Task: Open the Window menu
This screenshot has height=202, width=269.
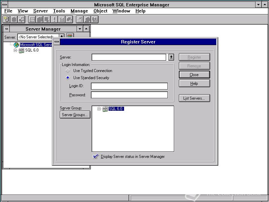Action: pyautogui.click(x=121, y=11)
